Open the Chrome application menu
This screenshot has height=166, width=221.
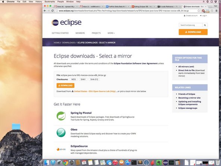tap(10, 1)
